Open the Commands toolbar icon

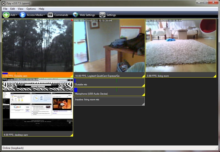(x=50, y=15)
